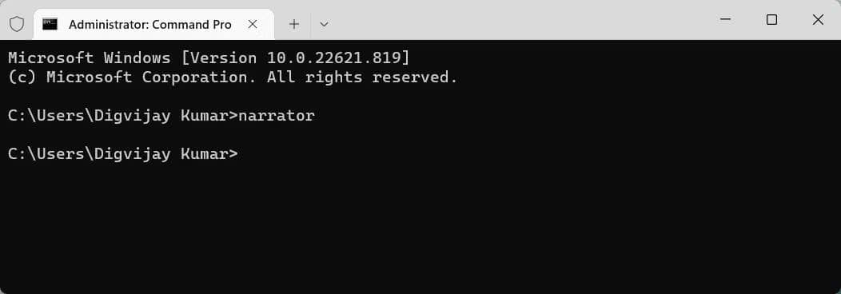Viewport: 841px width, 294px height.
Task: Select the Administrator: Command Prompt tab
Action: [x=154, y=25]
